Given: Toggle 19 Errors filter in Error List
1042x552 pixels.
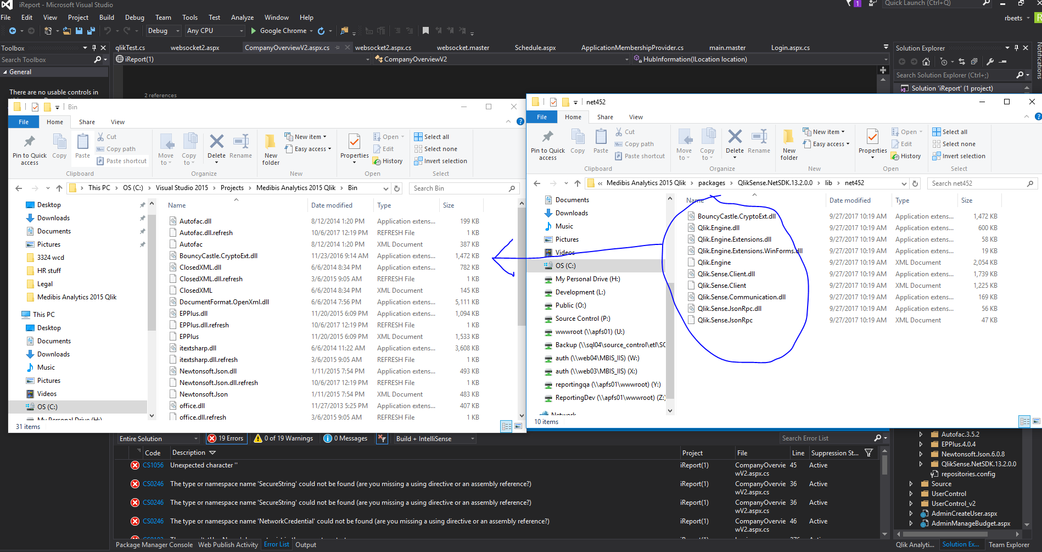Looking at the screenshot, I should [226, 438].
